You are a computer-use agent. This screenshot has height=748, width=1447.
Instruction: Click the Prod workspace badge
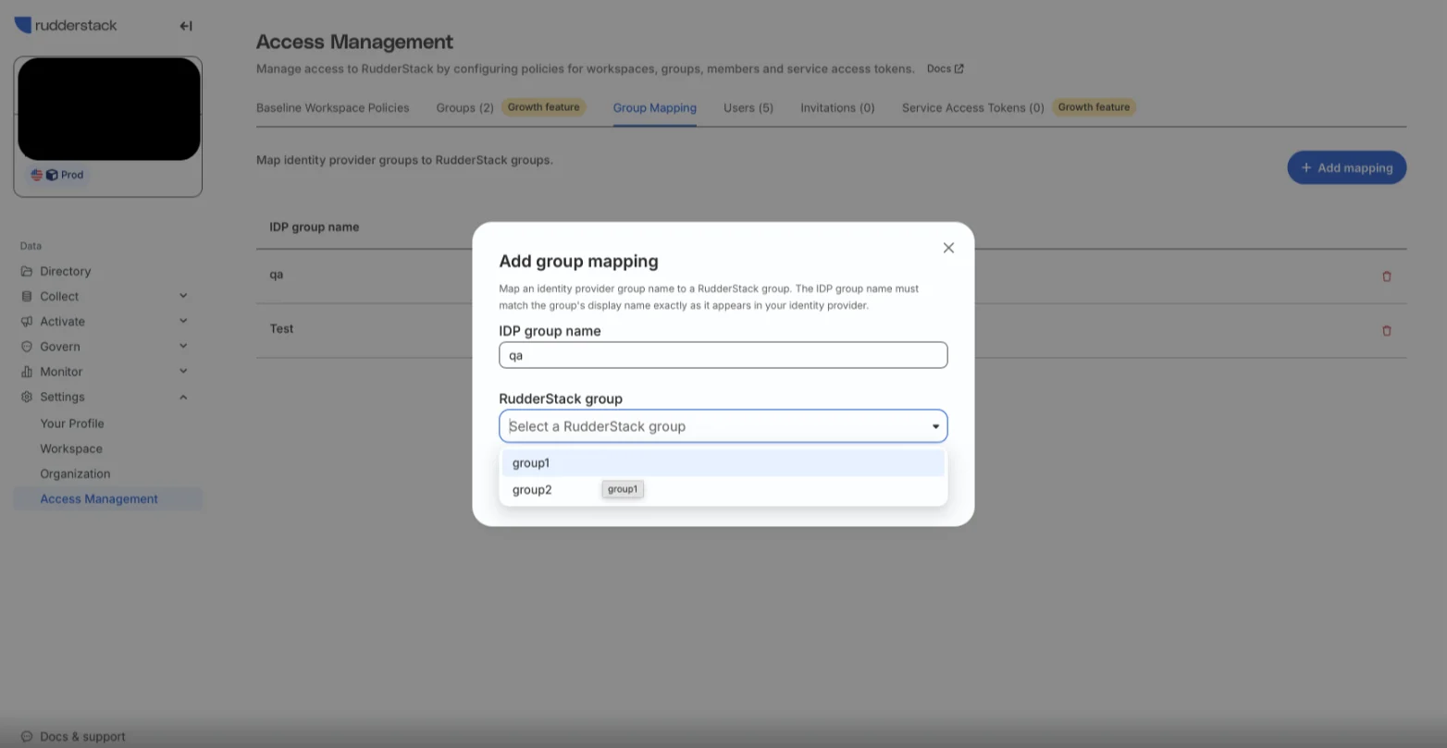coord(58,175)
